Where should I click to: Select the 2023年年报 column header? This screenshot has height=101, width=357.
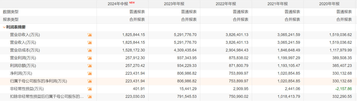point(174,4)
